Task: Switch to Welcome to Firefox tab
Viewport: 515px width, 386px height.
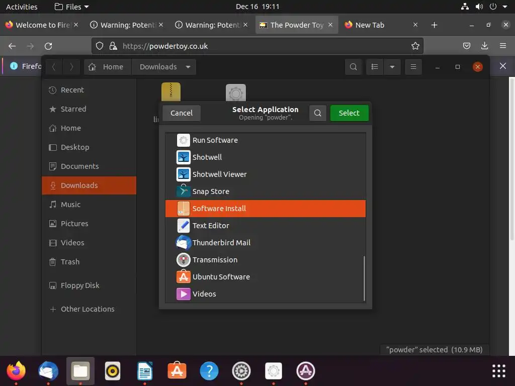Action: coord(42,25)
